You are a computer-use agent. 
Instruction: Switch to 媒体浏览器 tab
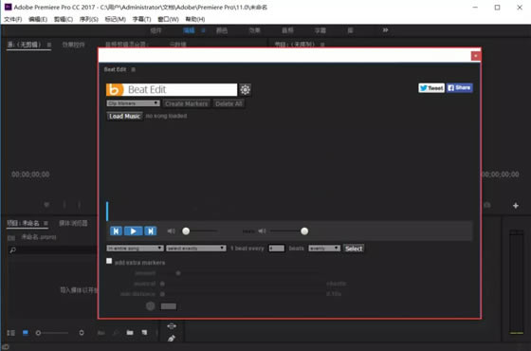tap(73, 223)
